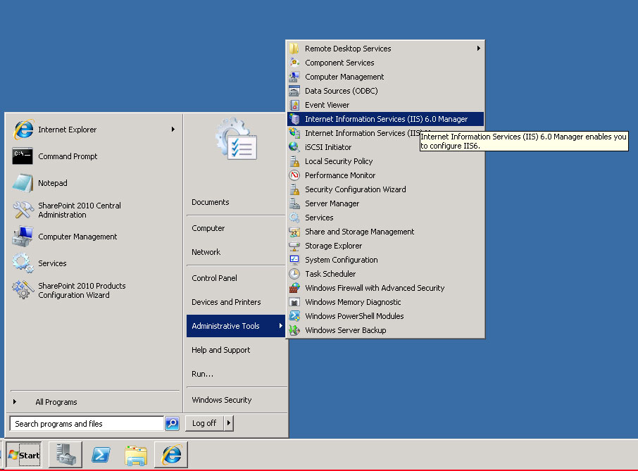Click the Windows Memory Diagnostic chip icon
The image size is (638, 471).
(x=294, y=302)
